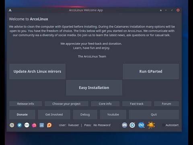Image resolution: width=193 pixels, height=145 pixels.
Task: Open the Patreon icon
Action: pyautogui.click(x=49, y=125)
